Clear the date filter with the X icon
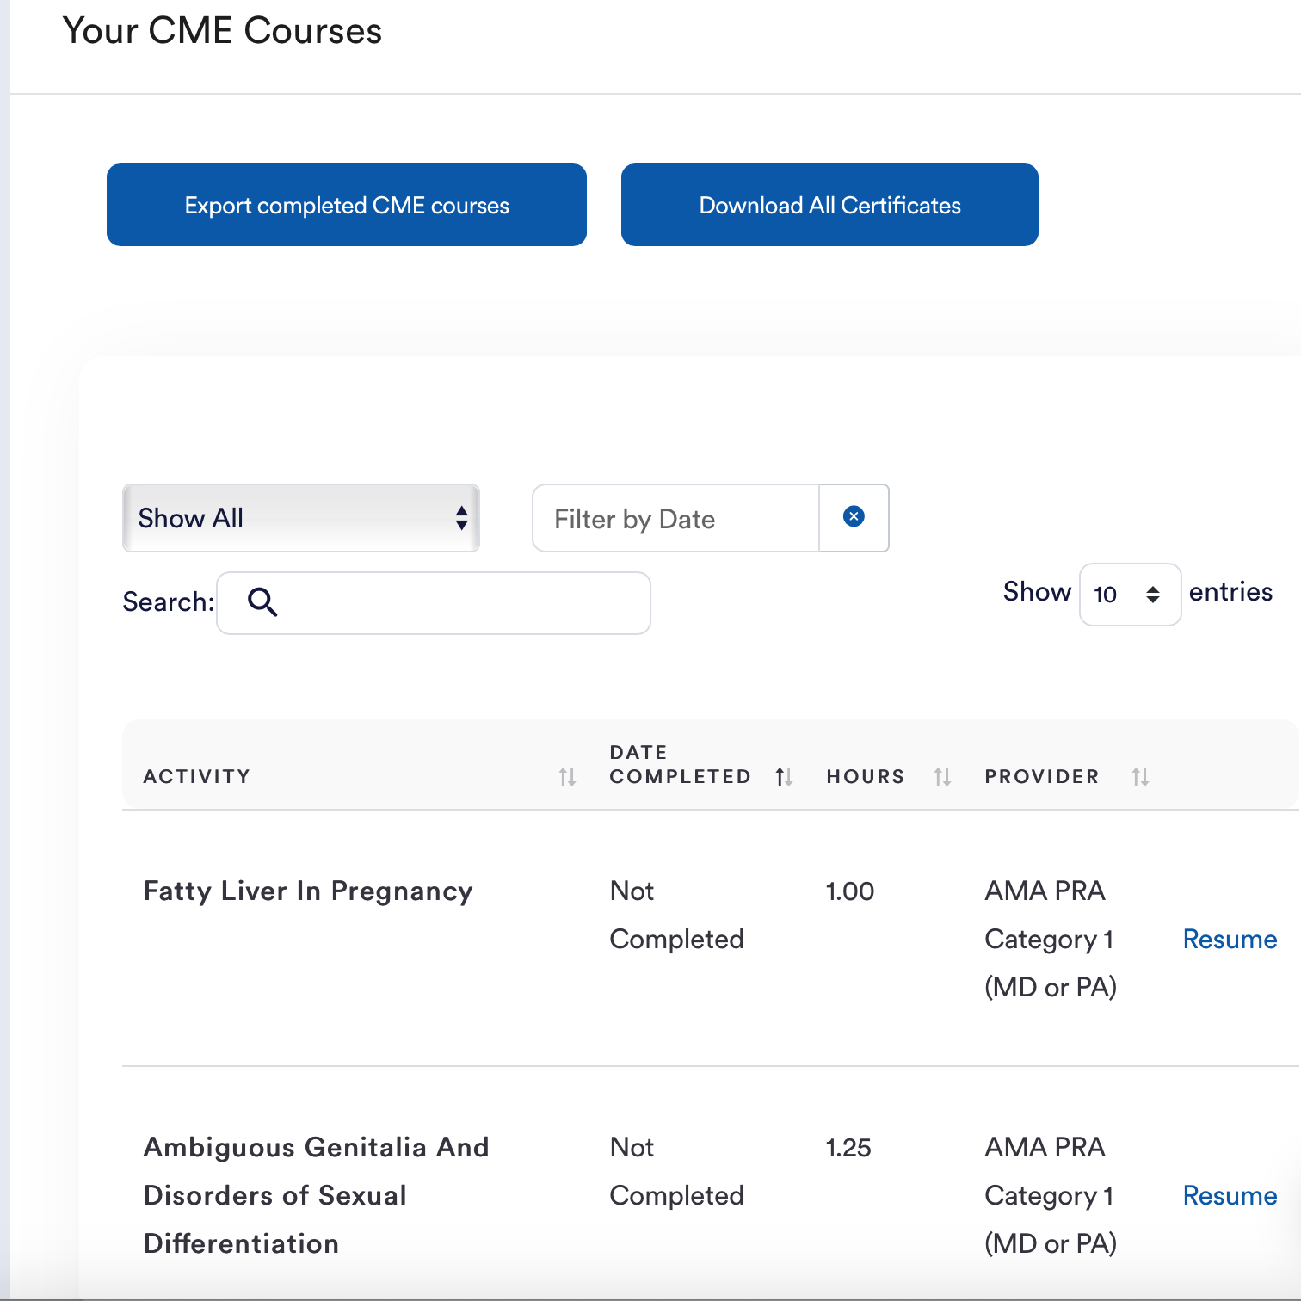This screenshot has height=1301, width=1301. [854, 517]
